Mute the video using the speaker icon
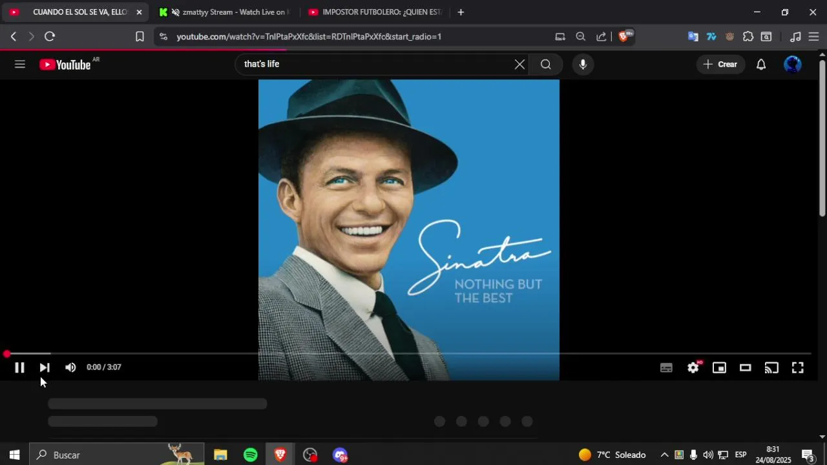Image resolution: width=827 pixels, height=465 pixels. point(70,367)
